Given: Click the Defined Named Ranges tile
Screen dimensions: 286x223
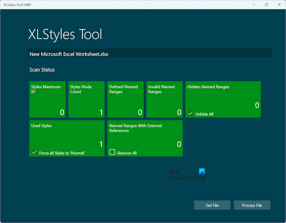Looking at the screenshot, I should [x=125, y=99].
